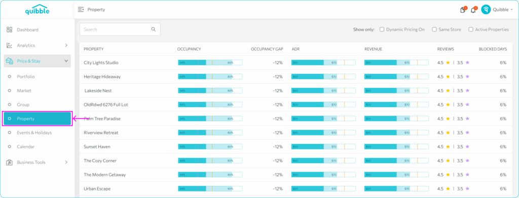The height and width of the screenshot is (198, 519).
Task: Click the Price & Stay house icon
Action: [9, 61]
